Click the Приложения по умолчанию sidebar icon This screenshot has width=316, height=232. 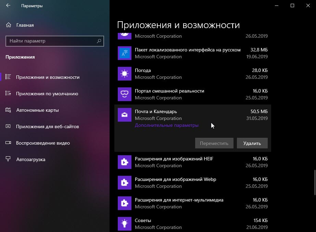8,93
